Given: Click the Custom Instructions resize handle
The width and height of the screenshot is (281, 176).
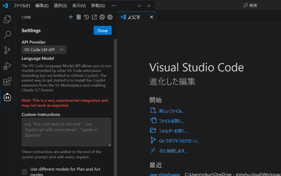Looking at the screenshot, I should (109, 145).
